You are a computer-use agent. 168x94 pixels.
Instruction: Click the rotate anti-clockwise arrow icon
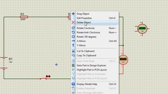click(x=73, y=32)
